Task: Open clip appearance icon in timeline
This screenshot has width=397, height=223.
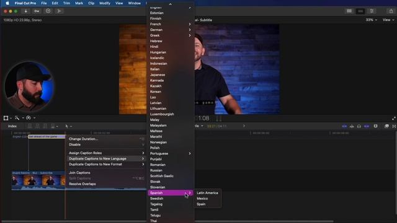Action: click(x=375, y=126)
